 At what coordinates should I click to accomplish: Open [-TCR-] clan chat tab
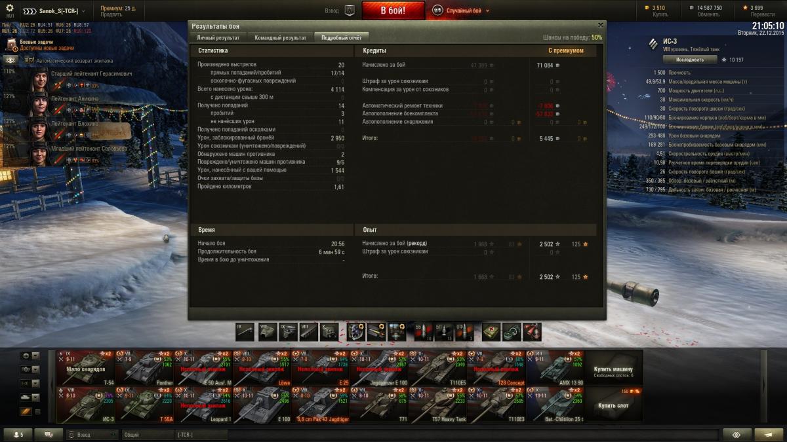point(200,434)
